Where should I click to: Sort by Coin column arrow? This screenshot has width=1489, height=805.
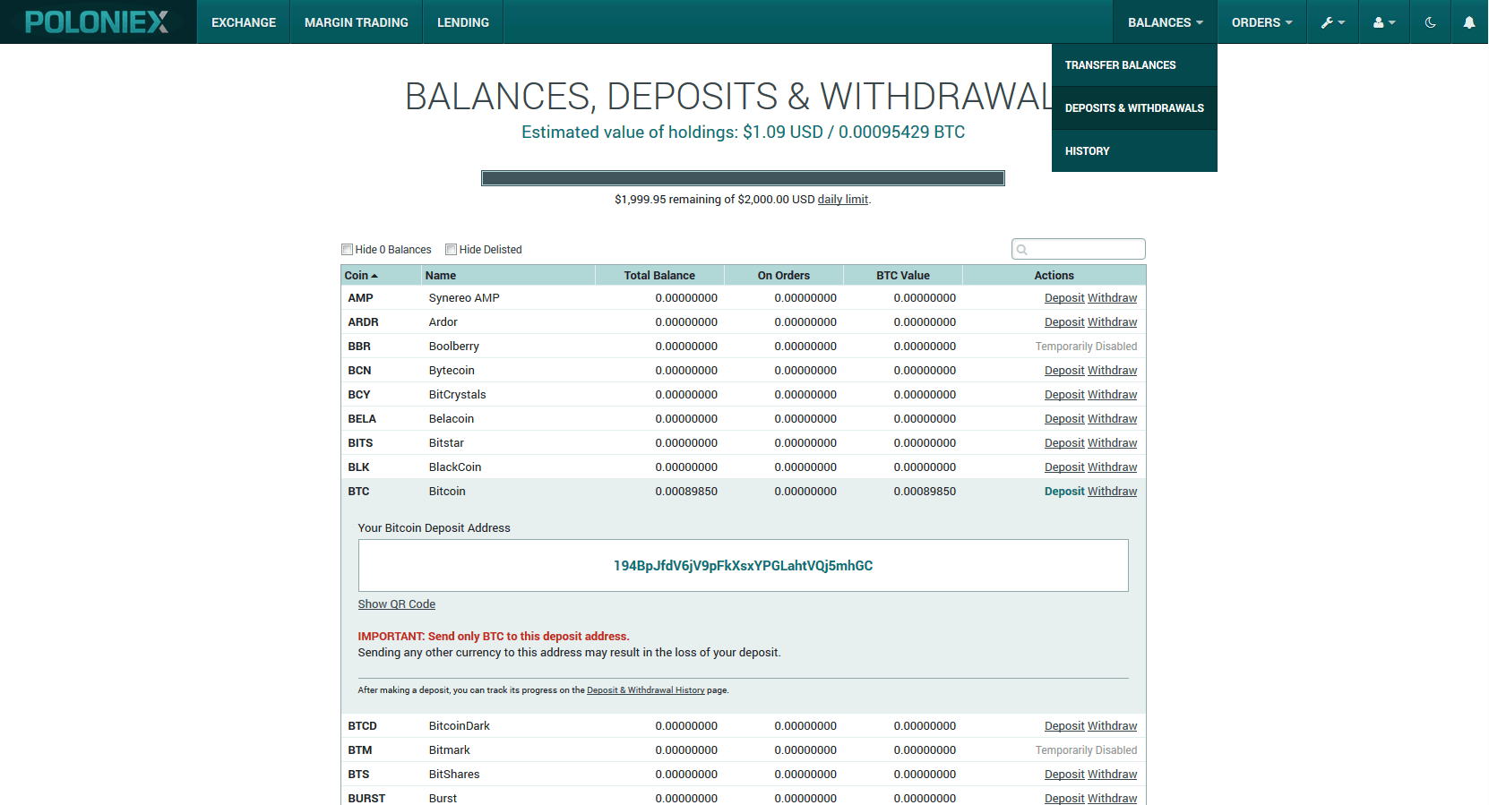click(x=374, y=276)
